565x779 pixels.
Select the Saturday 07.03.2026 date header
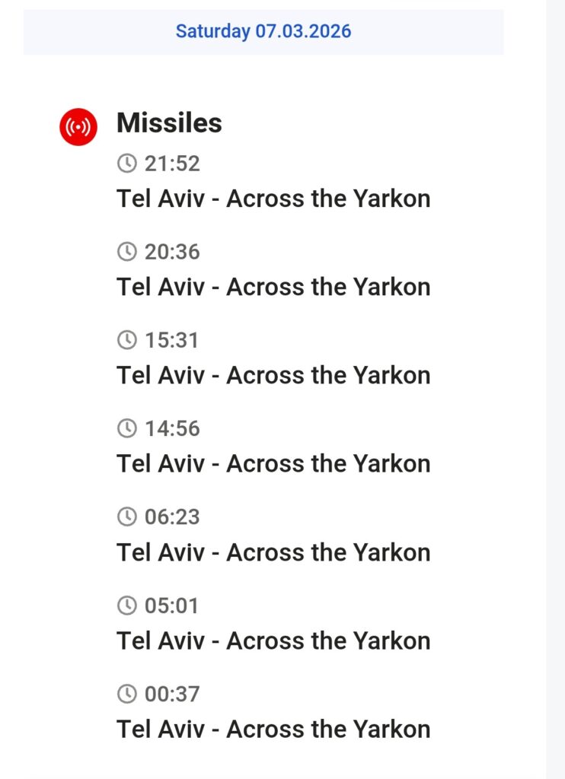(263, 31)
